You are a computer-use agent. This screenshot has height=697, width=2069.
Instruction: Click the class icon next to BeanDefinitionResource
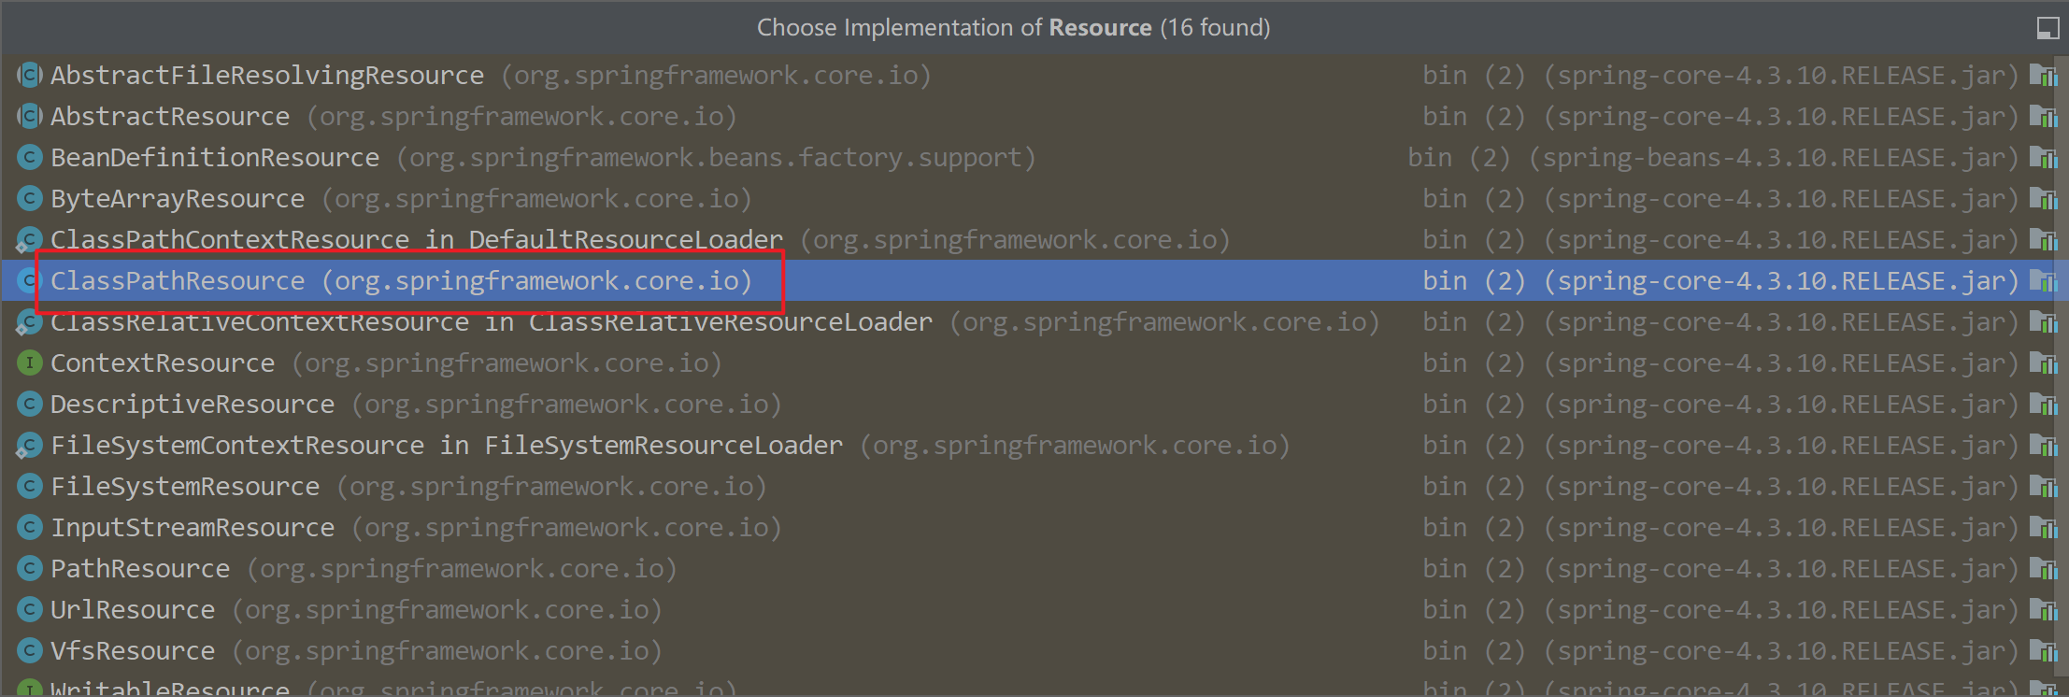pos(30,158)
